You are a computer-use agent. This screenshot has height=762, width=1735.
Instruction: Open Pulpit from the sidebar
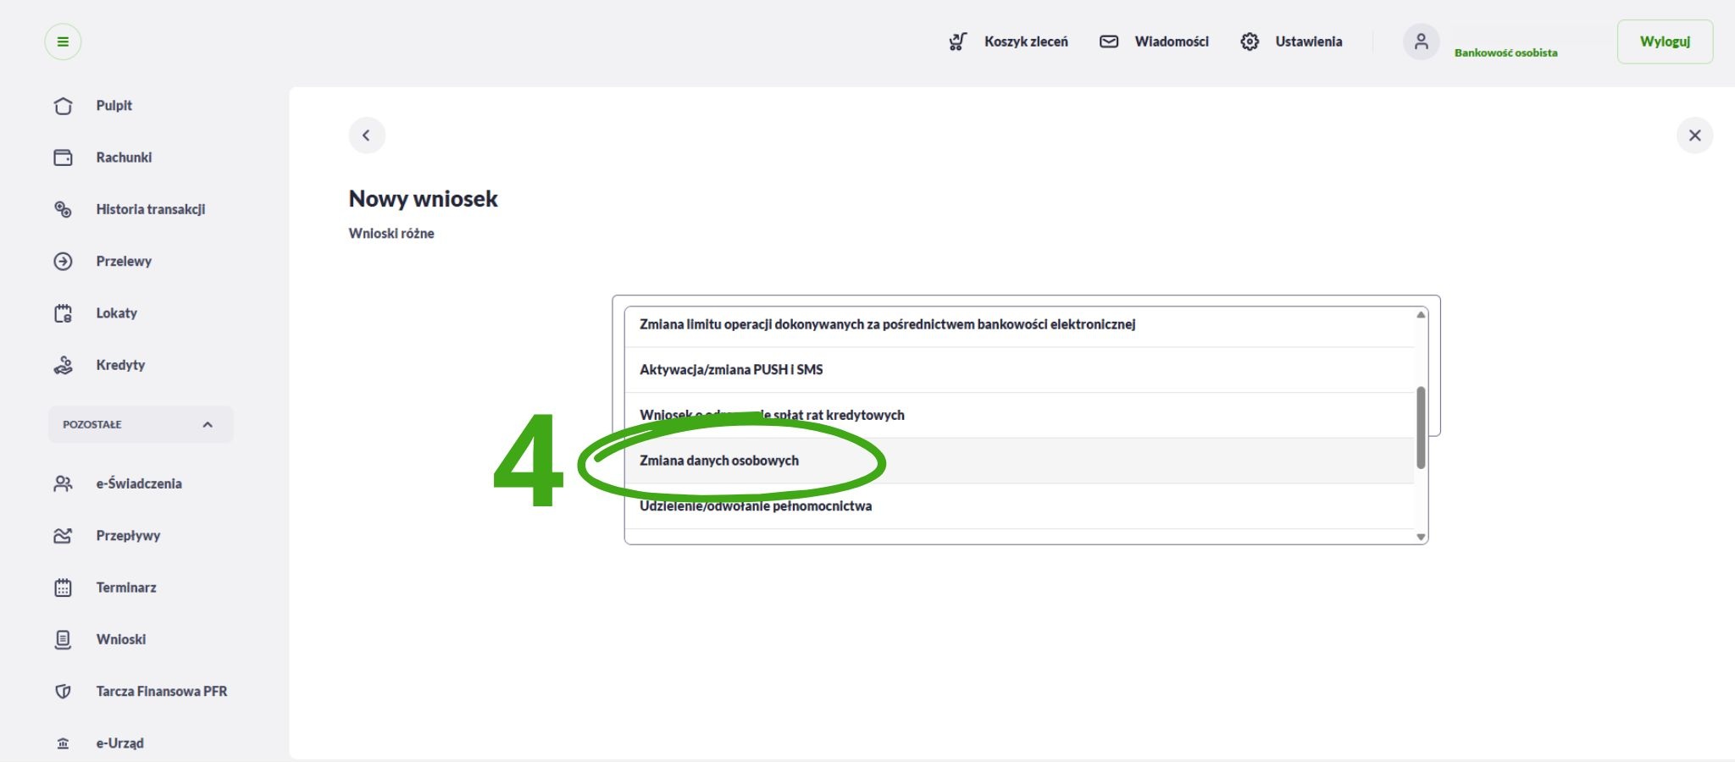pyautogui.click(x=114, y=106)
